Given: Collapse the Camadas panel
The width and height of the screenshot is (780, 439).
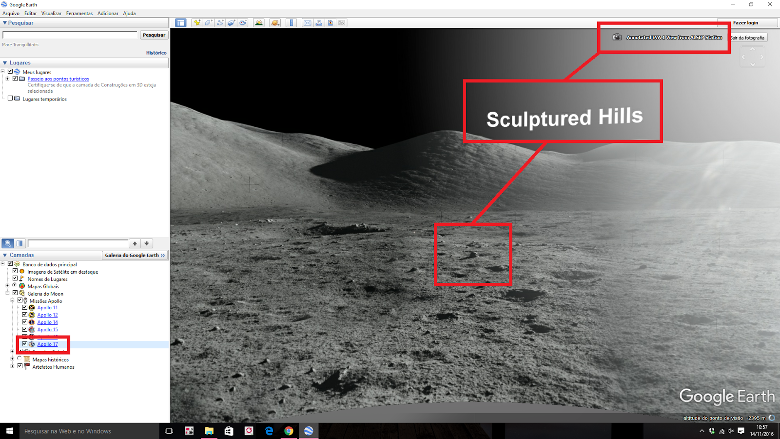Looking at the screenshot, I should click(5, 255).
